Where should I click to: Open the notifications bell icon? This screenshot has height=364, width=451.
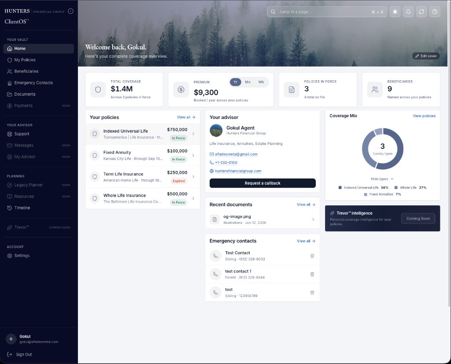pyautogui.click(x=408, y=12)
